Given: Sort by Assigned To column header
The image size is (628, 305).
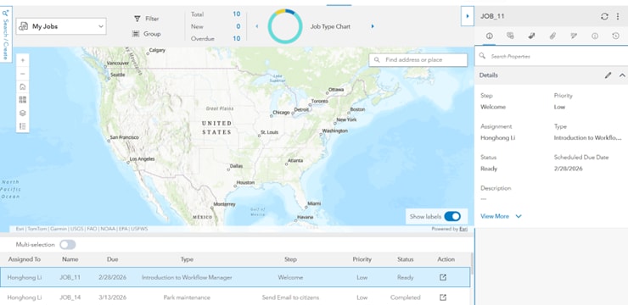Looking at the screenshot, I should (x=25, y=259).
